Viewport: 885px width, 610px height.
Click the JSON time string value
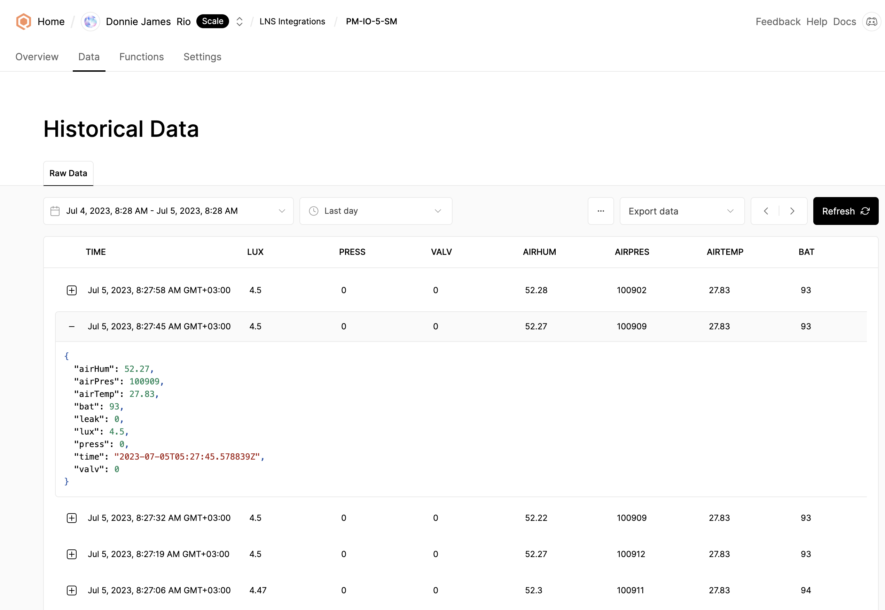pos(187,457)
